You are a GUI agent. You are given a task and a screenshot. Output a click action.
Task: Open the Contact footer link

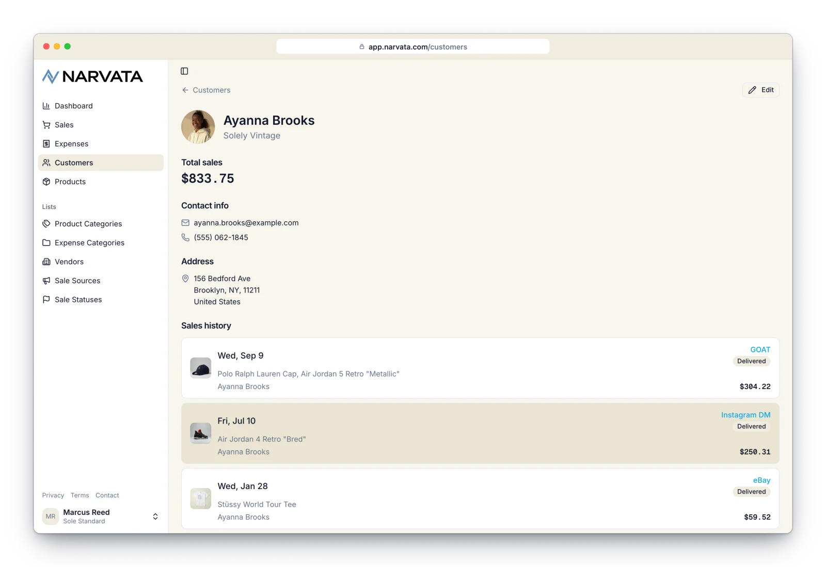click(107, 495)
